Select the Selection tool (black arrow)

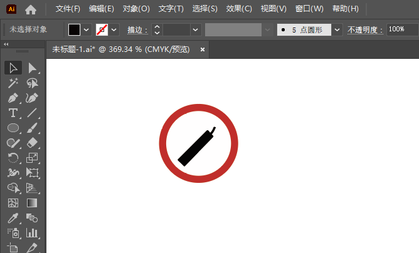[x=13, y=68]
